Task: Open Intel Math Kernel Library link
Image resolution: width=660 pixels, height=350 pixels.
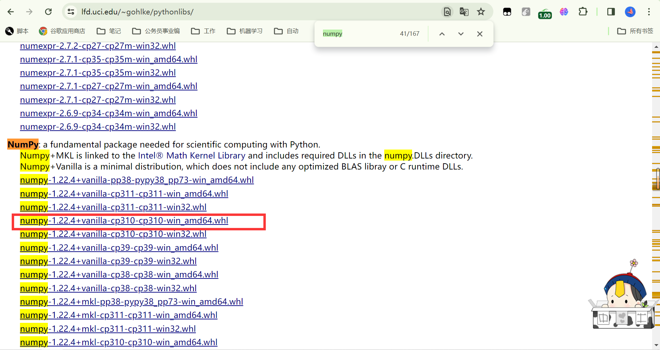Action: click(x=192, y=156)
